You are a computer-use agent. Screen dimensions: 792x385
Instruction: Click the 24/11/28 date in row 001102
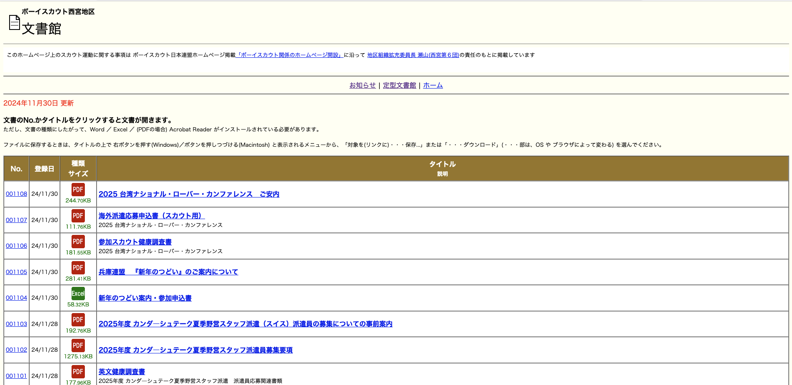click(x=45, y=350)
